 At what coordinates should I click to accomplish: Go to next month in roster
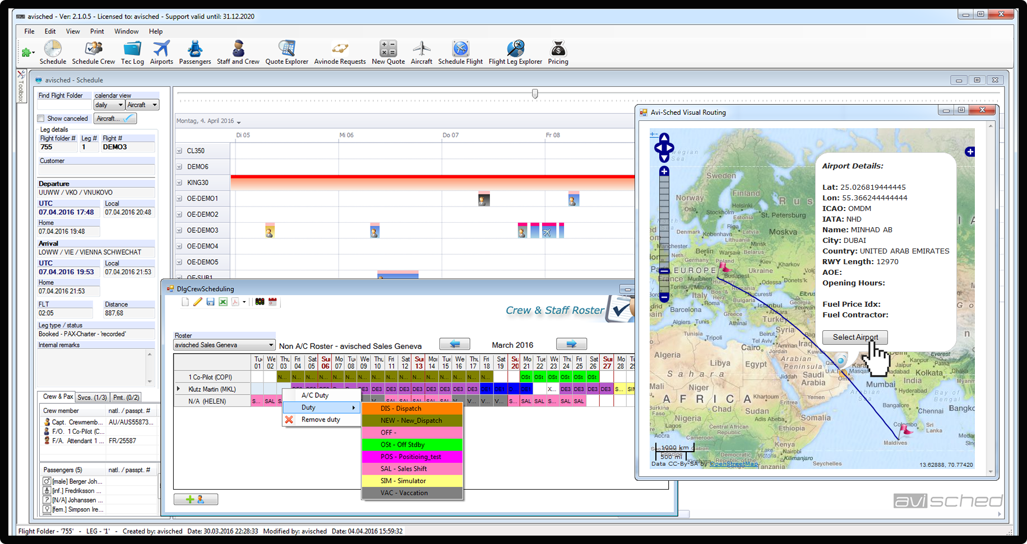point(571,344)
